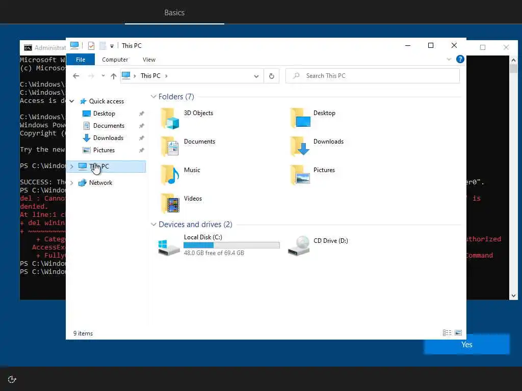
Task: Switch to details view icon in status bar
Action: click(x=447, y=333)
